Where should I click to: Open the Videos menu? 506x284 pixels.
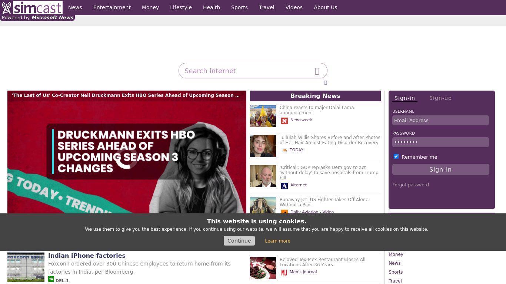coord(294,7)
